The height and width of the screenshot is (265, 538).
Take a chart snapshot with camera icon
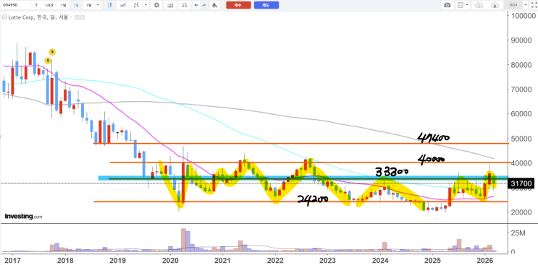click(x=447, y=5)
